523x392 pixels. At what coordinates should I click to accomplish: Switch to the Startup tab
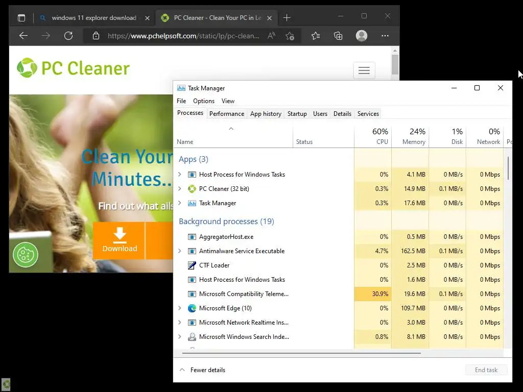tap(297, 114)
